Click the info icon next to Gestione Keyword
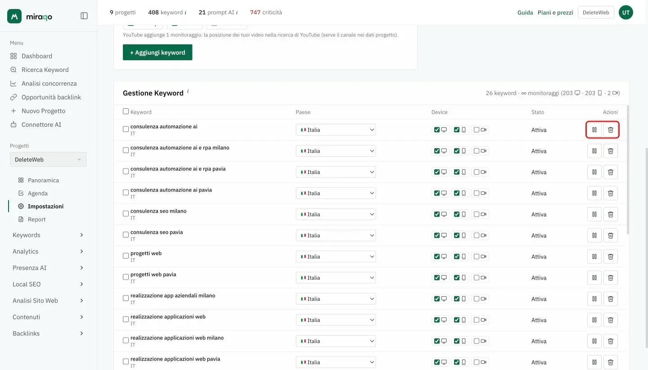 [188, 91]
